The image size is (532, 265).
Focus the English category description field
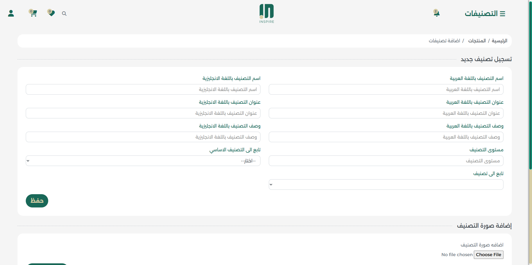point(143,137)
